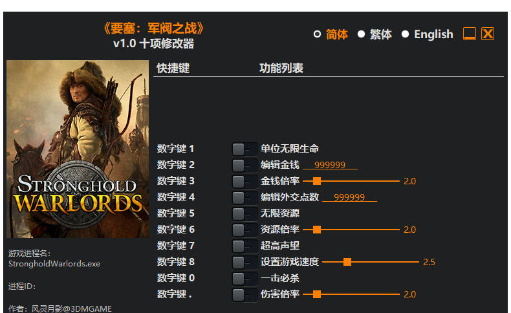Click 快捷键 column header
511x313 pixels.
(x=173, y=68)
